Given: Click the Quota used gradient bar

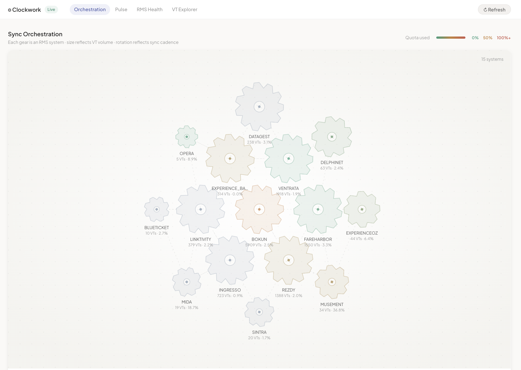Looking at the screenshot, I should (451, 38).
